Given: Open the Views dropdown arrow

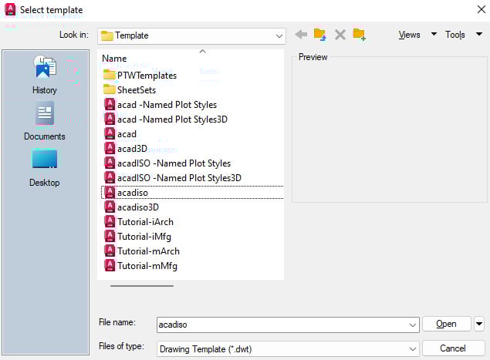Looking at the screenshot, I should coord(434,34).
